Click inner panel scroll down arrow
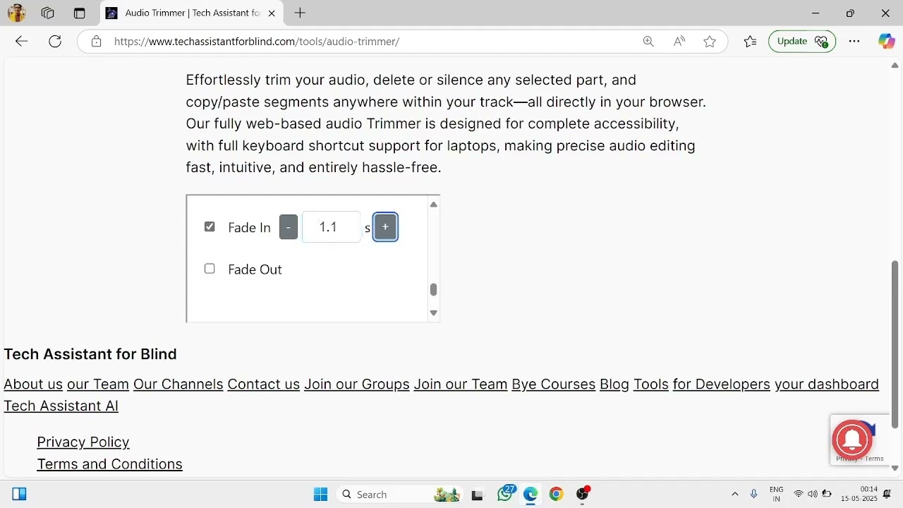This screenshot has width=903, height=508. (434, 313)
